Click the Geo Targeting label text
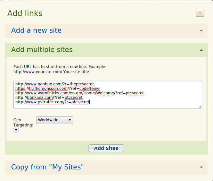This screenshot has height=181, width=213. [x=23, y=123]
